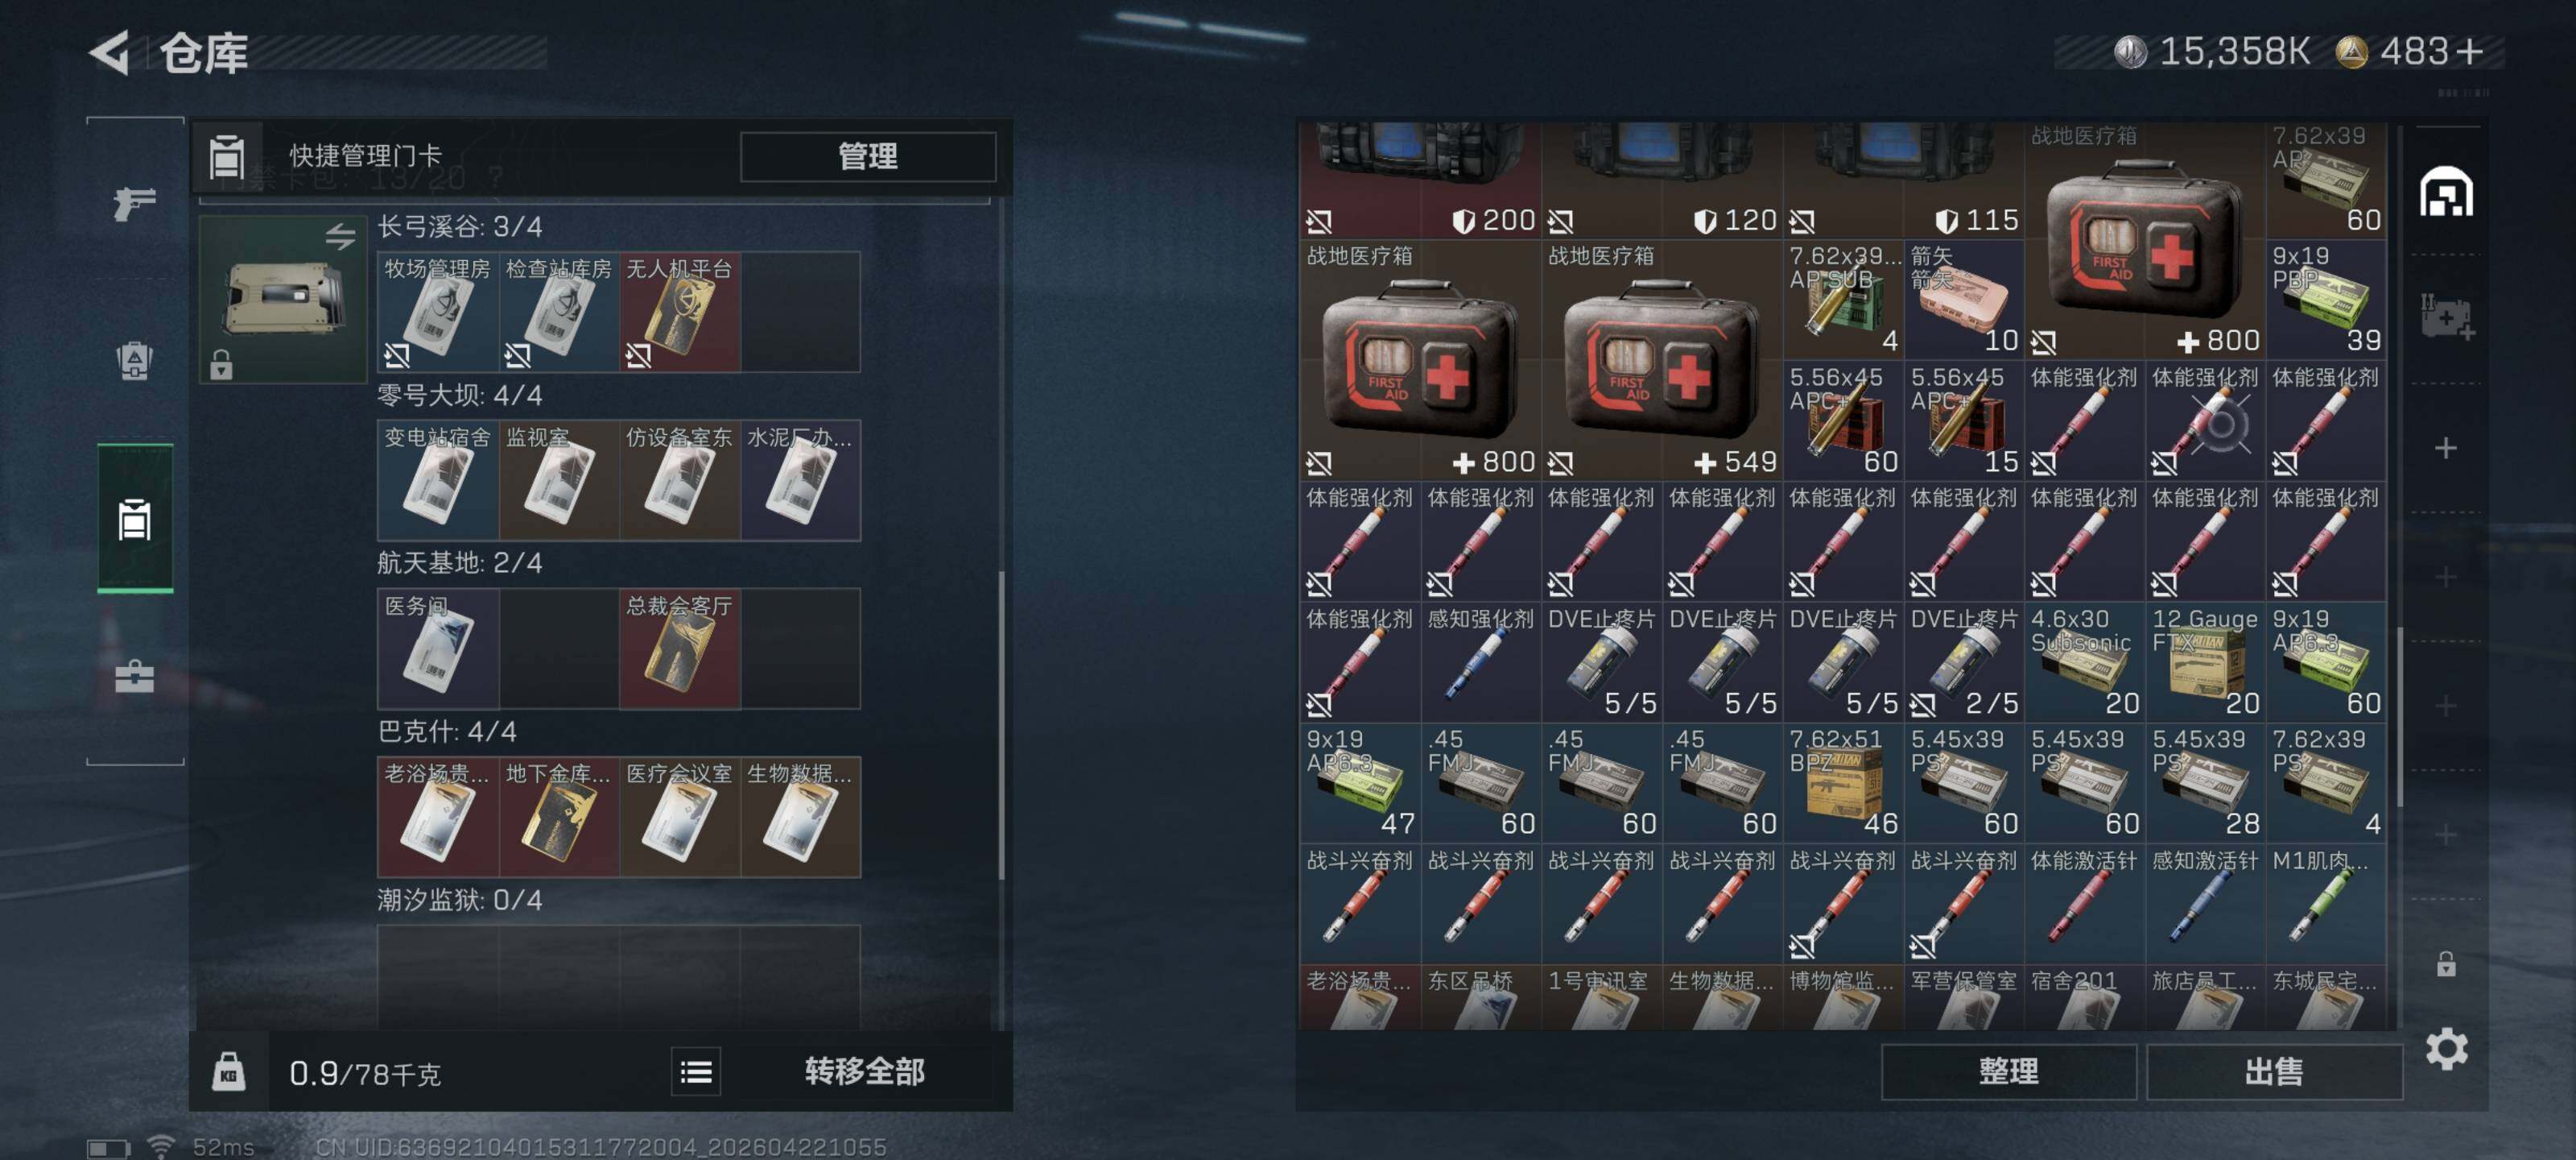
Task: Open warehouse settings gear icon
Action: 2445,1048
